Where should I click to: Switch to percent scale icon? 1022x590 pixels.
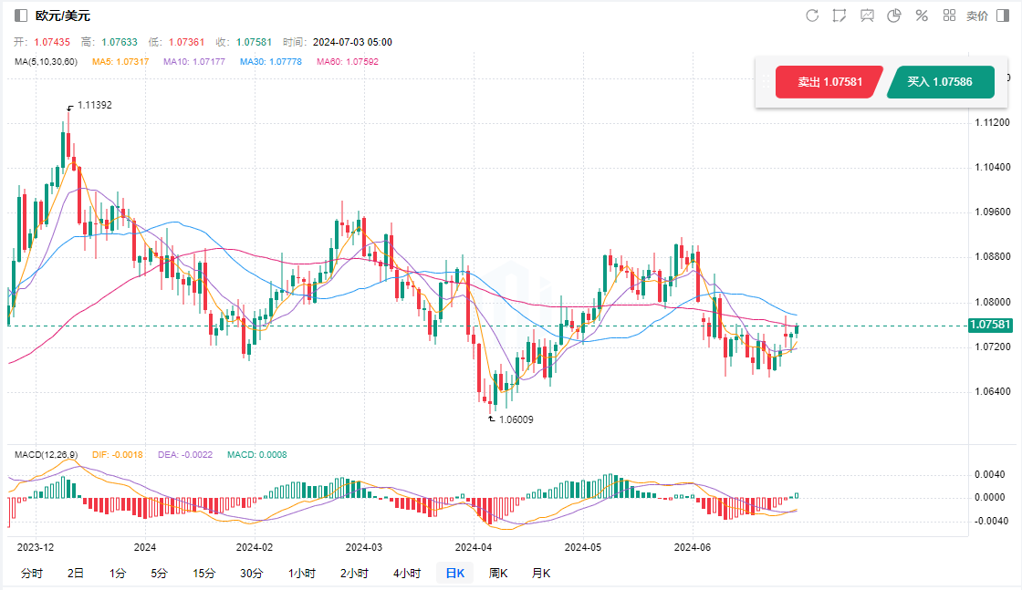coord(922,16)
